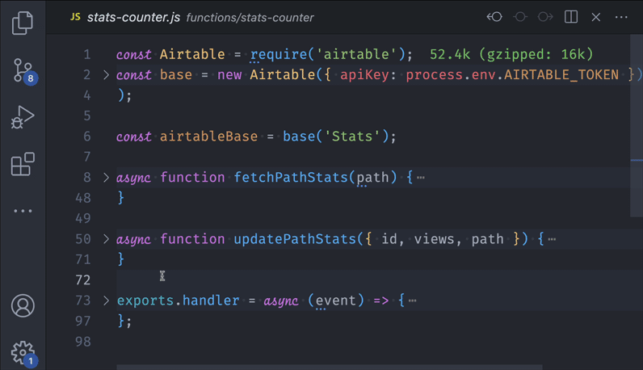Select the stats-counter.js tab
This screenshot has height=370, width=643.
133,17
